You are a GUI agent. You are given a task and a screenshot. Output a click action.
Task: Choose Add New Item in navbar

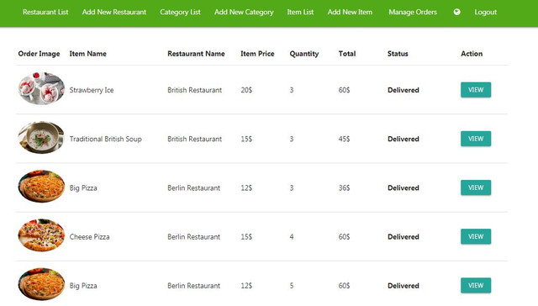click(350, 12)
